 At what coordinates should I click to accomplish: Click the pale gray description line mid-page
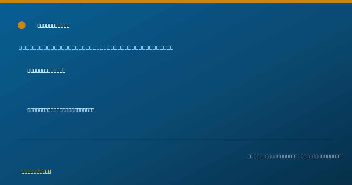(x=61, y=110)
